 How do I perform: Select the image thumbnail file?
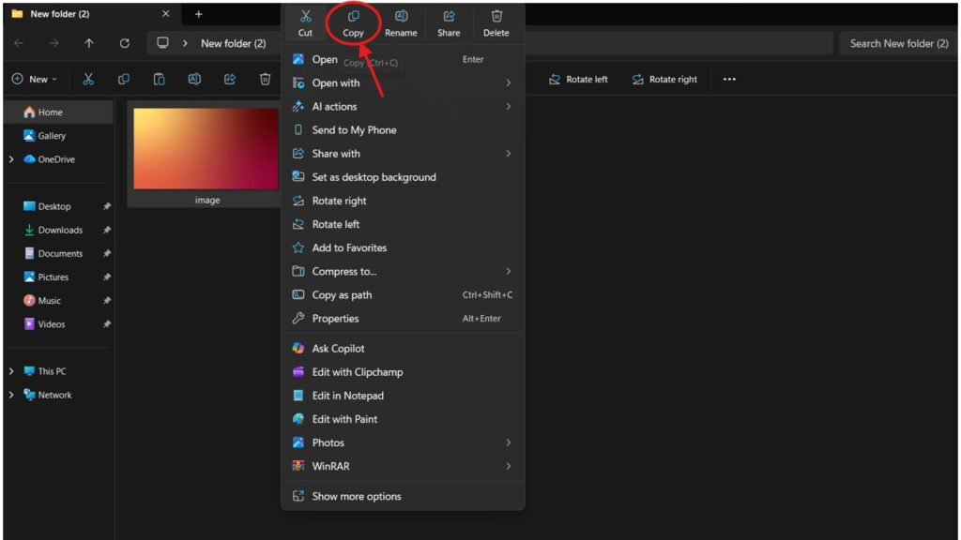tap(206, 150)
